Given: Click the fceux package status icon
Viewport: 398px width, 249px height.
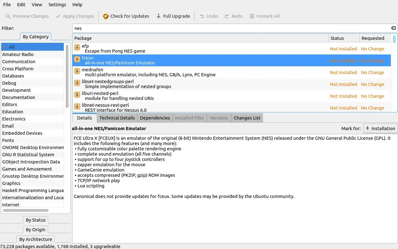Looking at the screenshot, I should tap(77, 59).
